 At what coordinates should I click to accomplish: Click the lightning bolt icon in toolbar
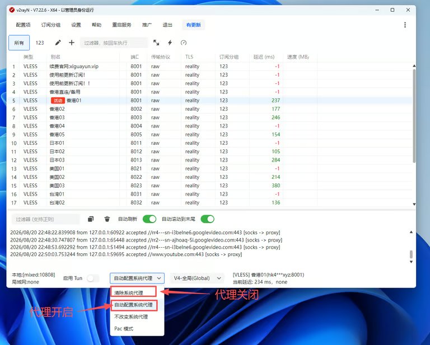170,42
